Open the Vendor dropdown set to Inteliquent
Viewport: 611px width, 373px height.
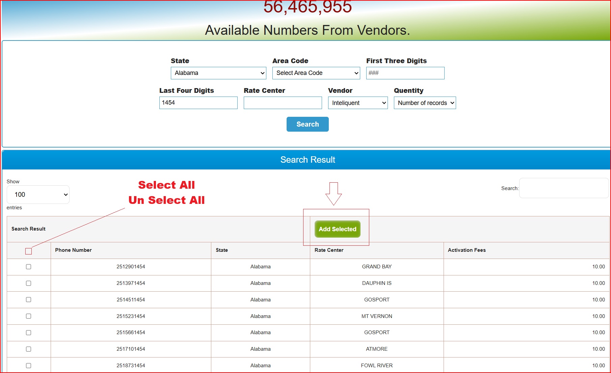pos(357,103)
